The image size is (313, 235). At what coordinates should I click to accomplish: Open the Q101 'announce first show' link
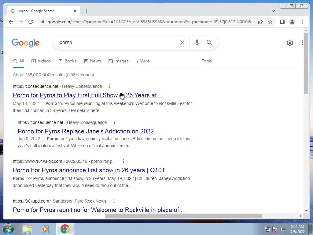click(x=89, y=170)
